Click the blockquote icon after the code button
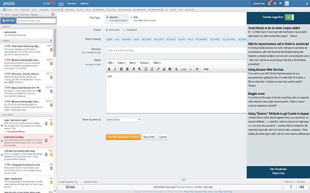This screenshot has width=310, height=193. [190, 69]
